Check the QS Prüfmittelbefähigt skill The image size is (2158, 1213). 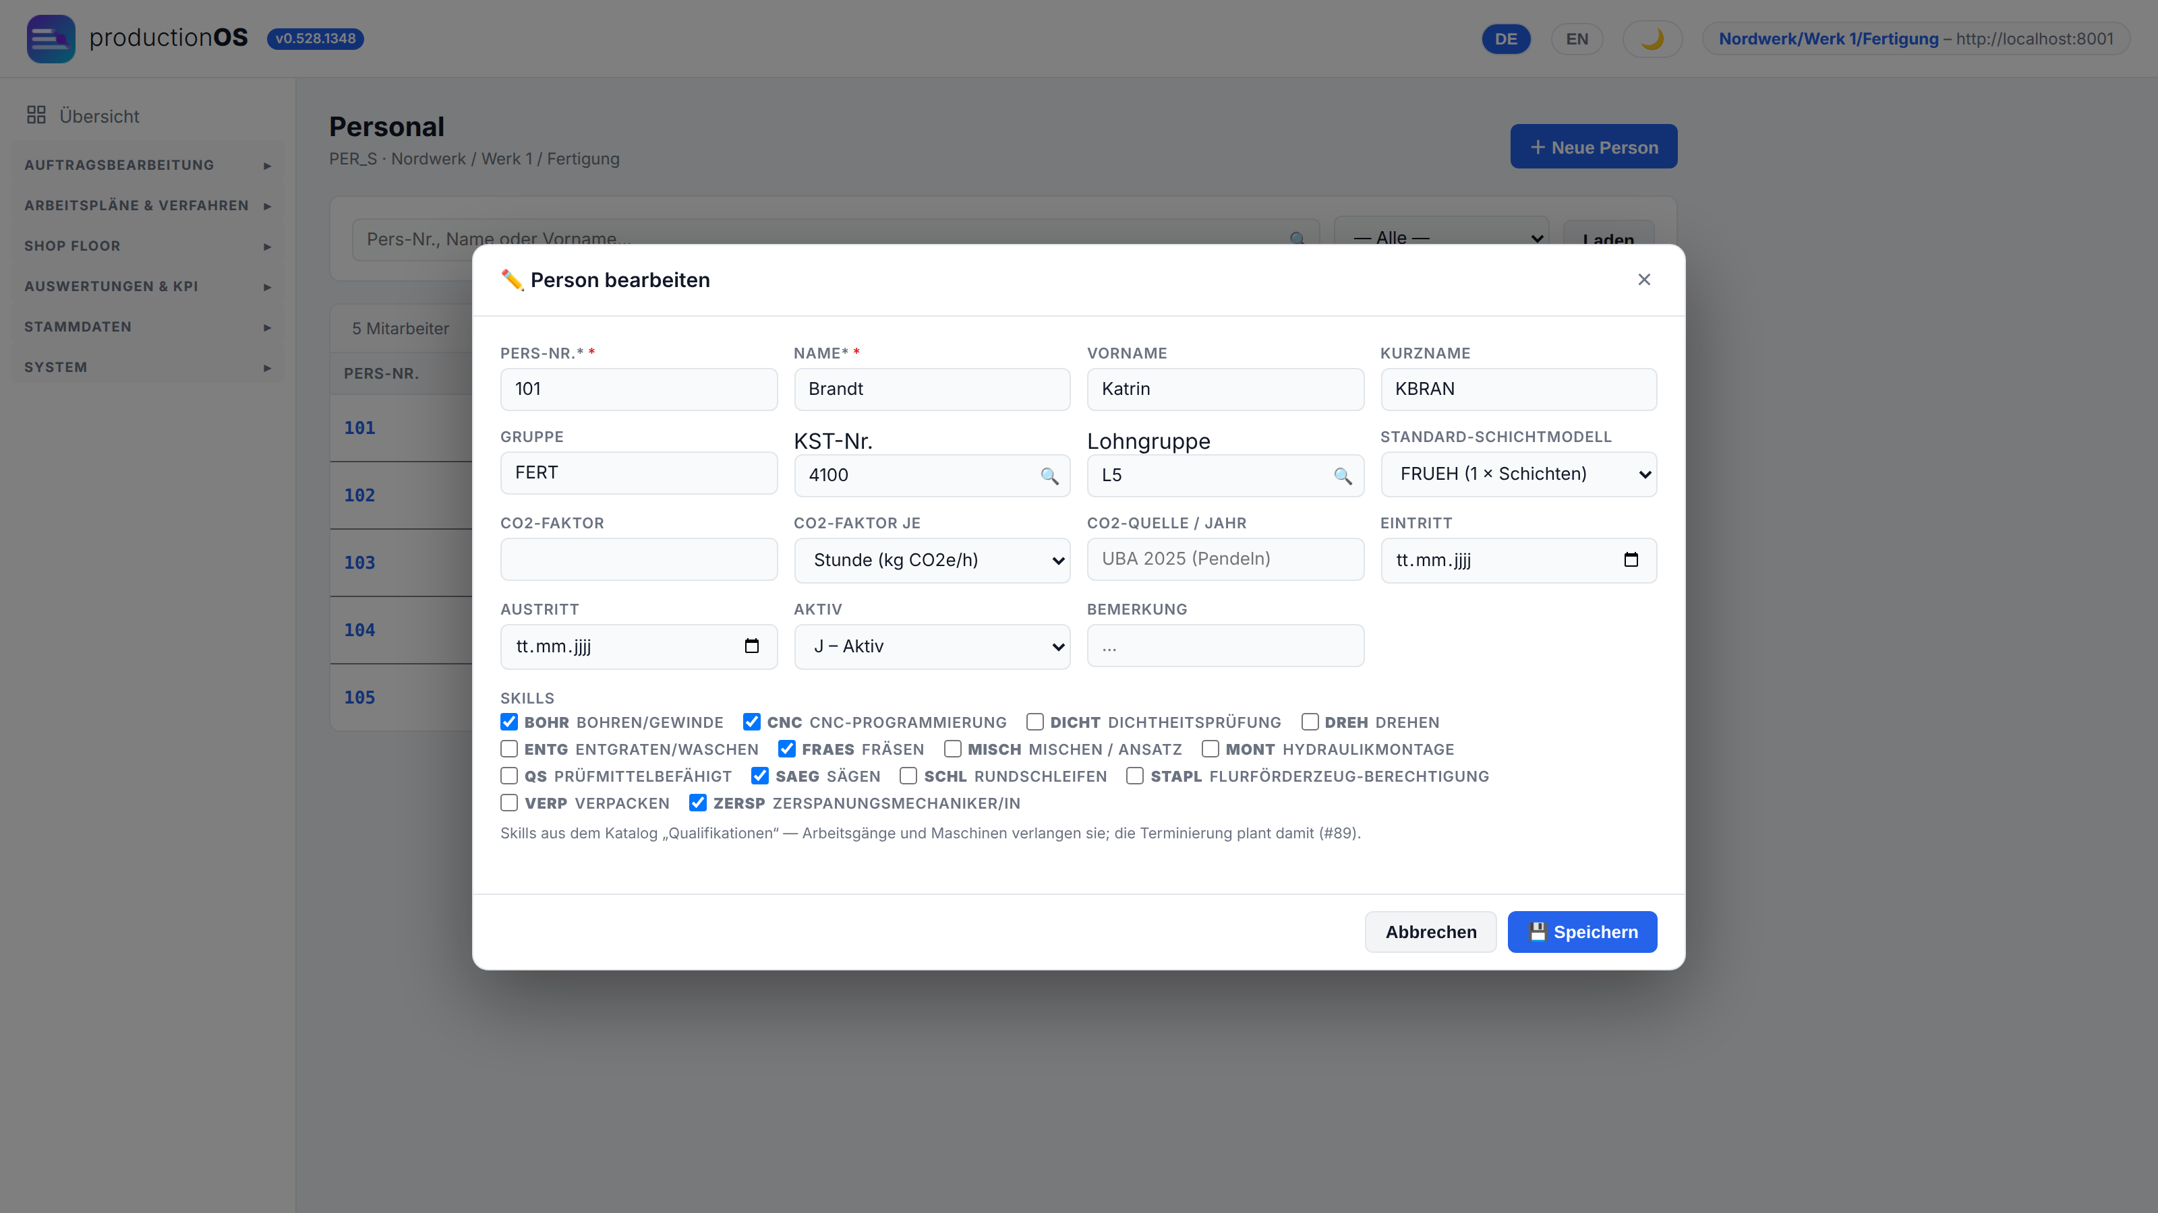tap(508, 775)
